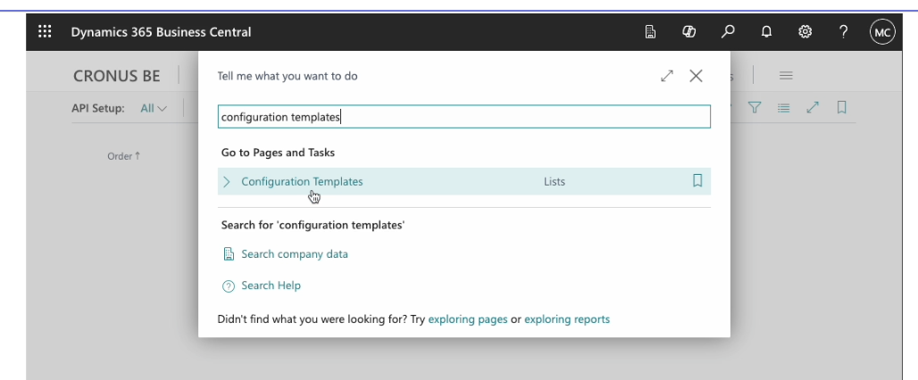
Task: Open the MC user account avatar
Action: 882,33
